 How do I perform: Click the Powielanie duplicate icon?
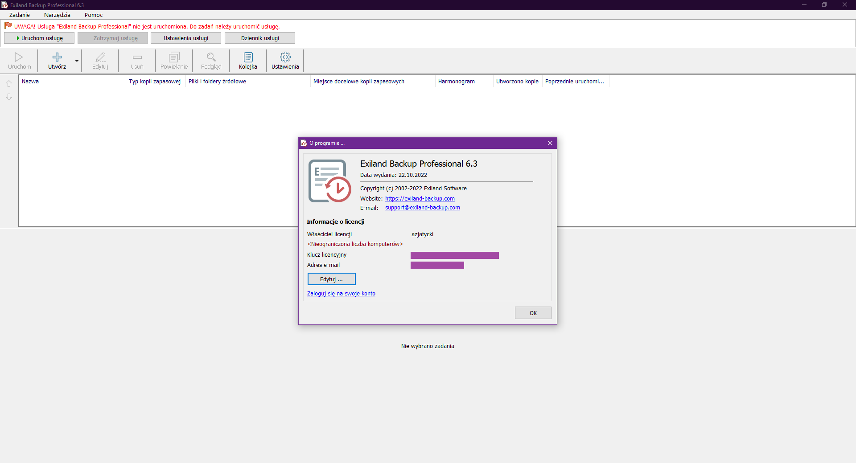tap(174, 57)
